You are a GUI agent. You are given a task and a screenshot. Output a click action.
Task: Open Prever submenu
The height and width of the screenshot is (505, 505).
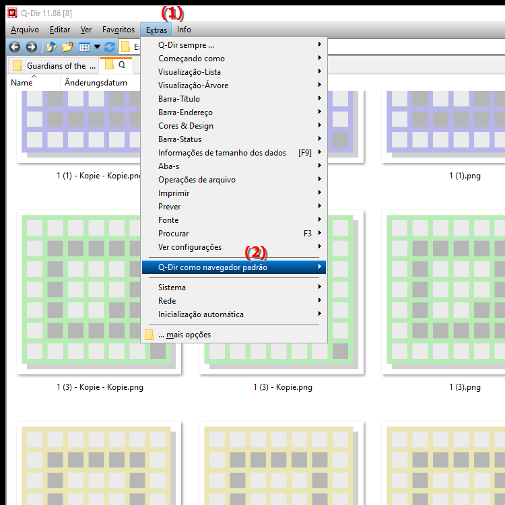(234, 207)
